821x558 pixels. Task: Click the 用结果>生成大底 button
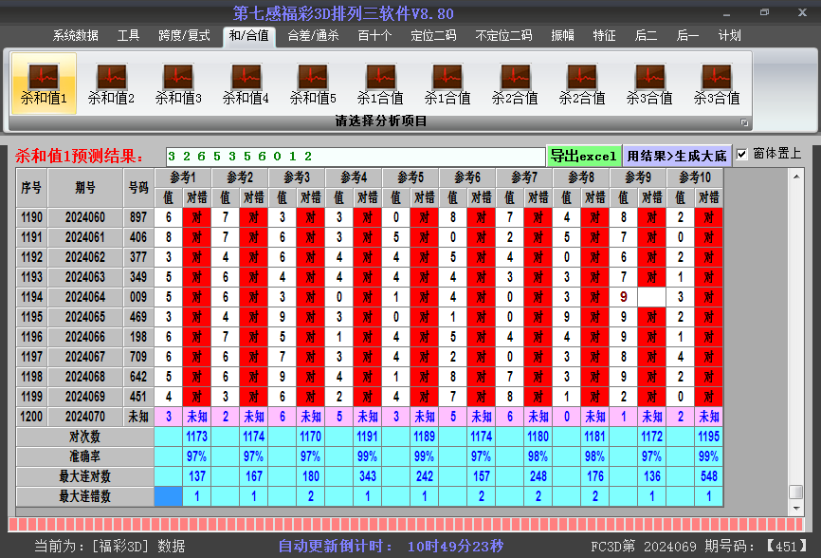pyautogui.click(x=677, y=156)
